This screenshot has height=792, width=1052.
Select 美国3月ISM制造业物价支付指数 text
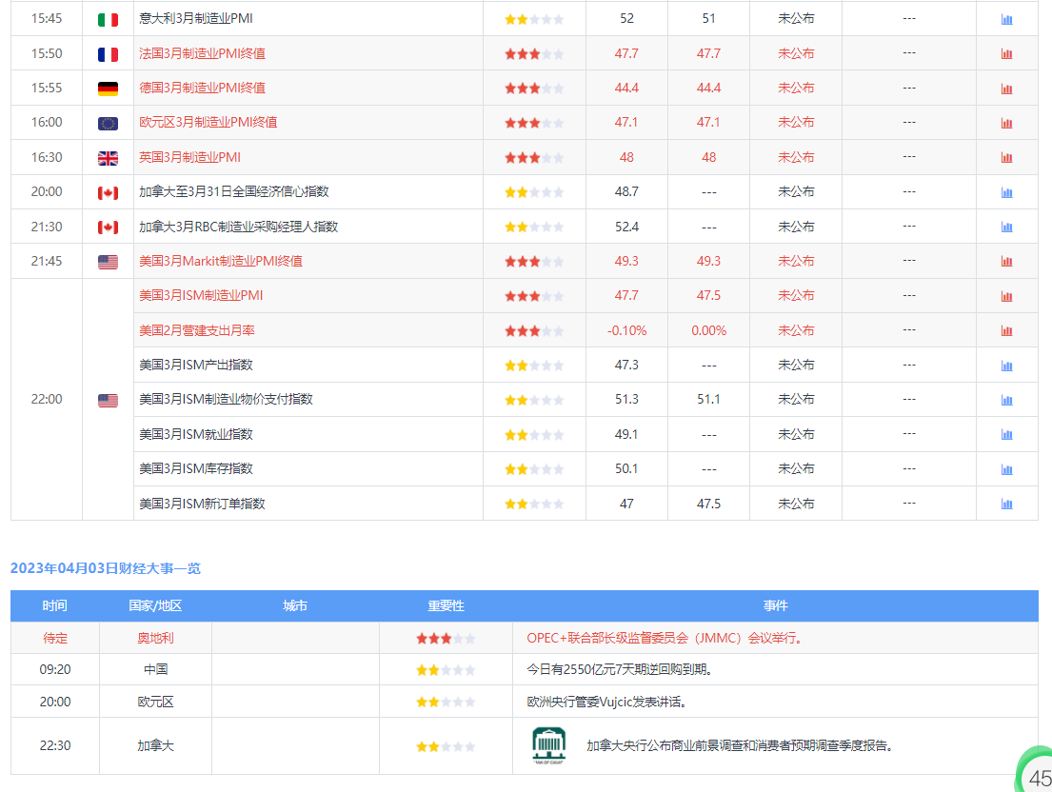pos(226,399)
